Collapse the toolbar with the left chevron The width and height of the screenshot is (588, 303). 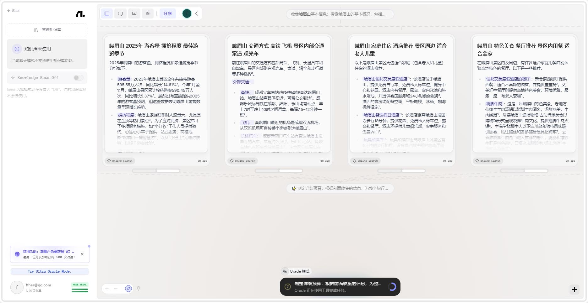click(197, 14)
